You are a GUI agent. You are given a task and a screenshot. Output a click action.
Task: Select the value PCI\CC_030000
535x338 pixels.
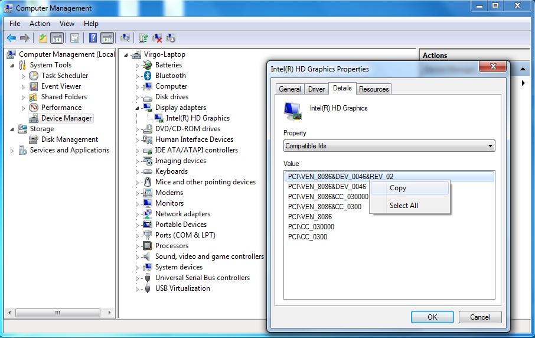pos(311,227)
